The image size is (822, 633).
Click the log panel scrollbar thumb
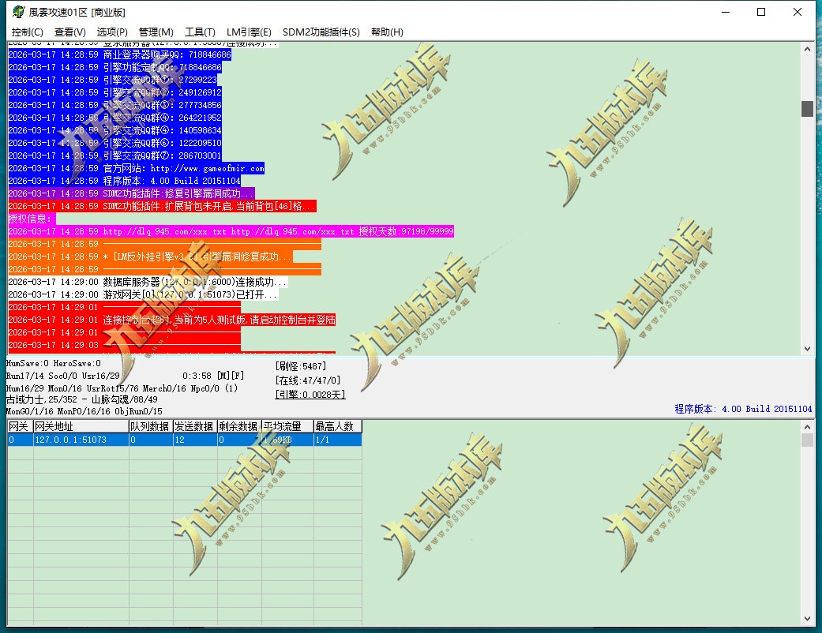(x=807, y=108)
